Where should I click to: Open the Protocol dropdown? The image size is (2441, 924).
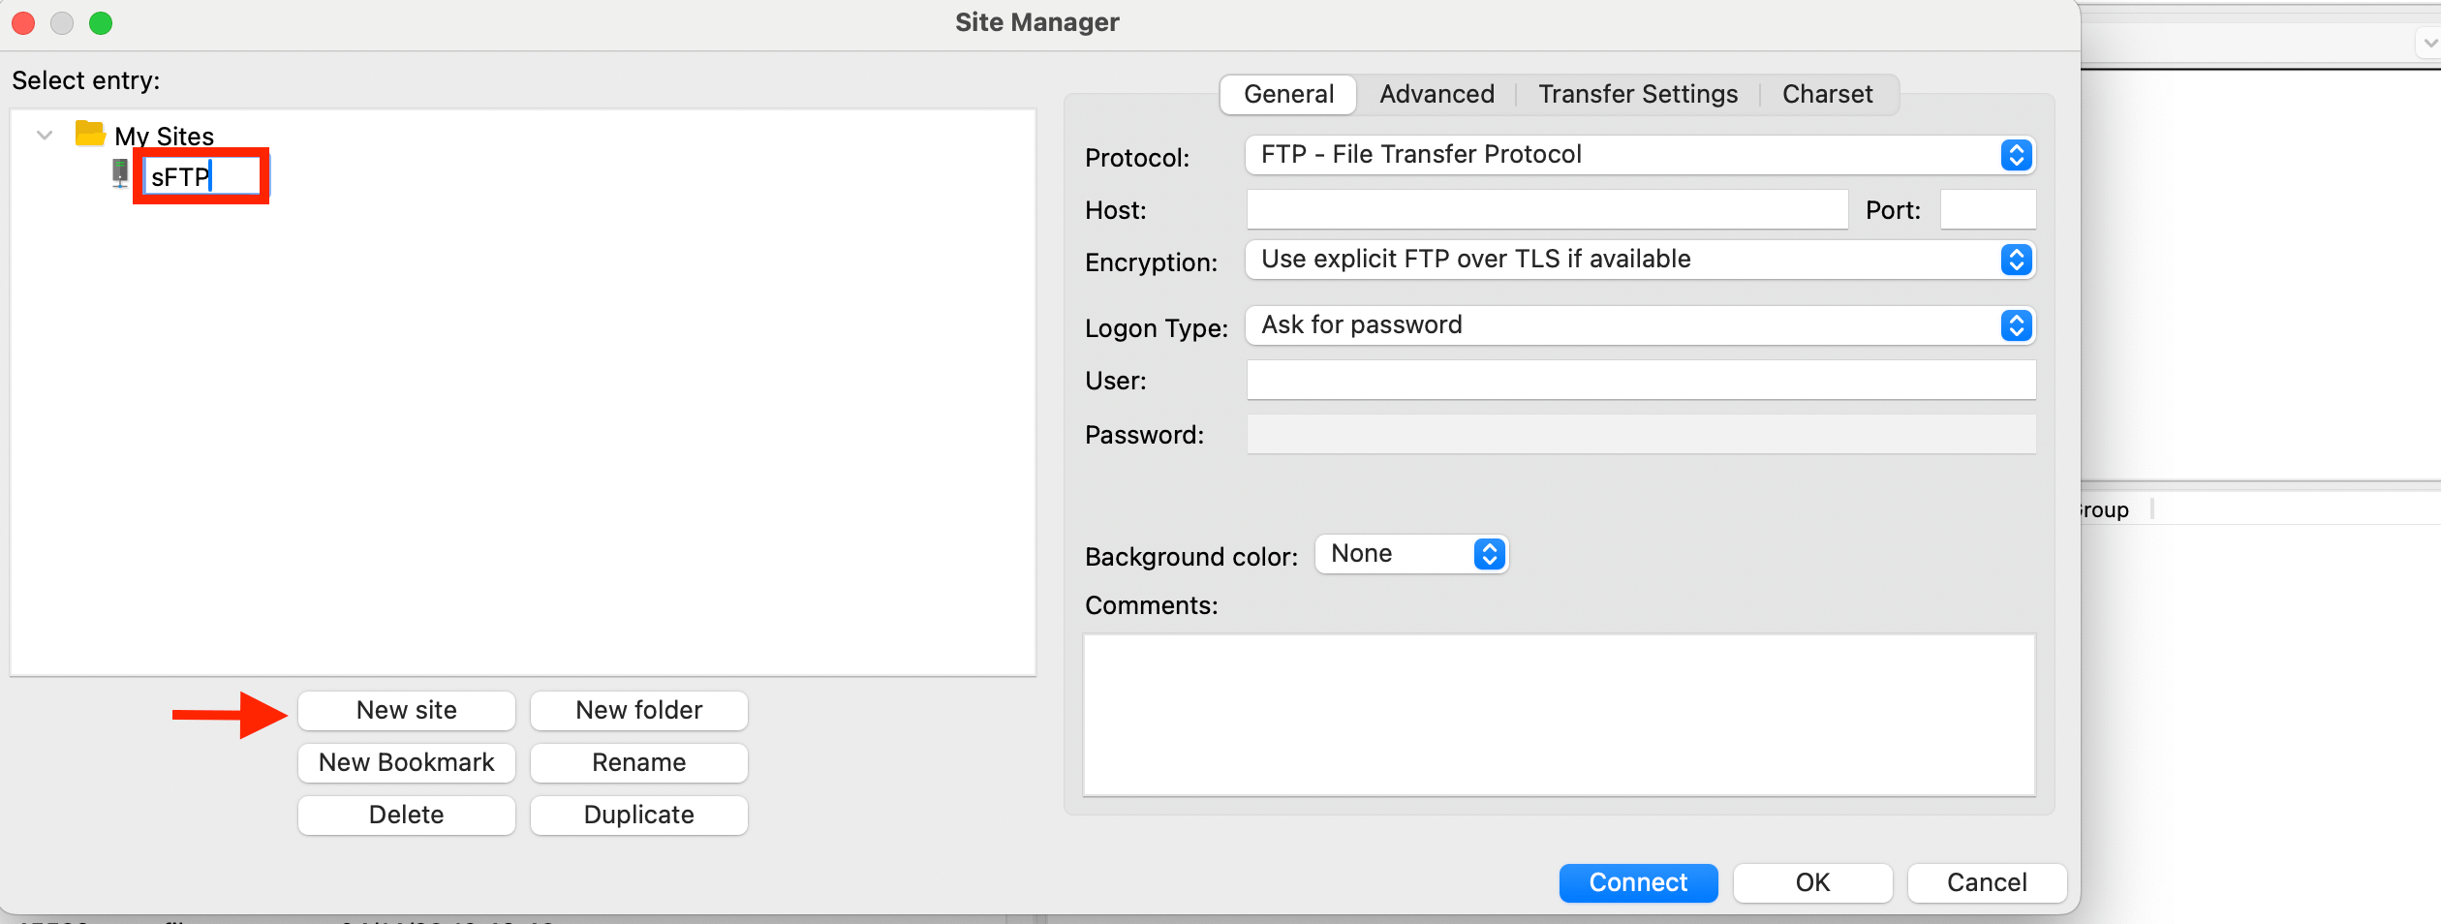click(1640, 155)
